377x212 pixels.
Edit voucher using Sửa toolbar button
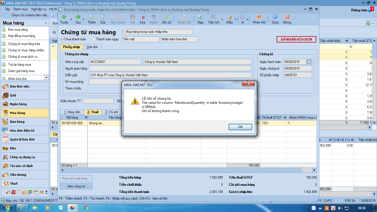coord(103,19)
